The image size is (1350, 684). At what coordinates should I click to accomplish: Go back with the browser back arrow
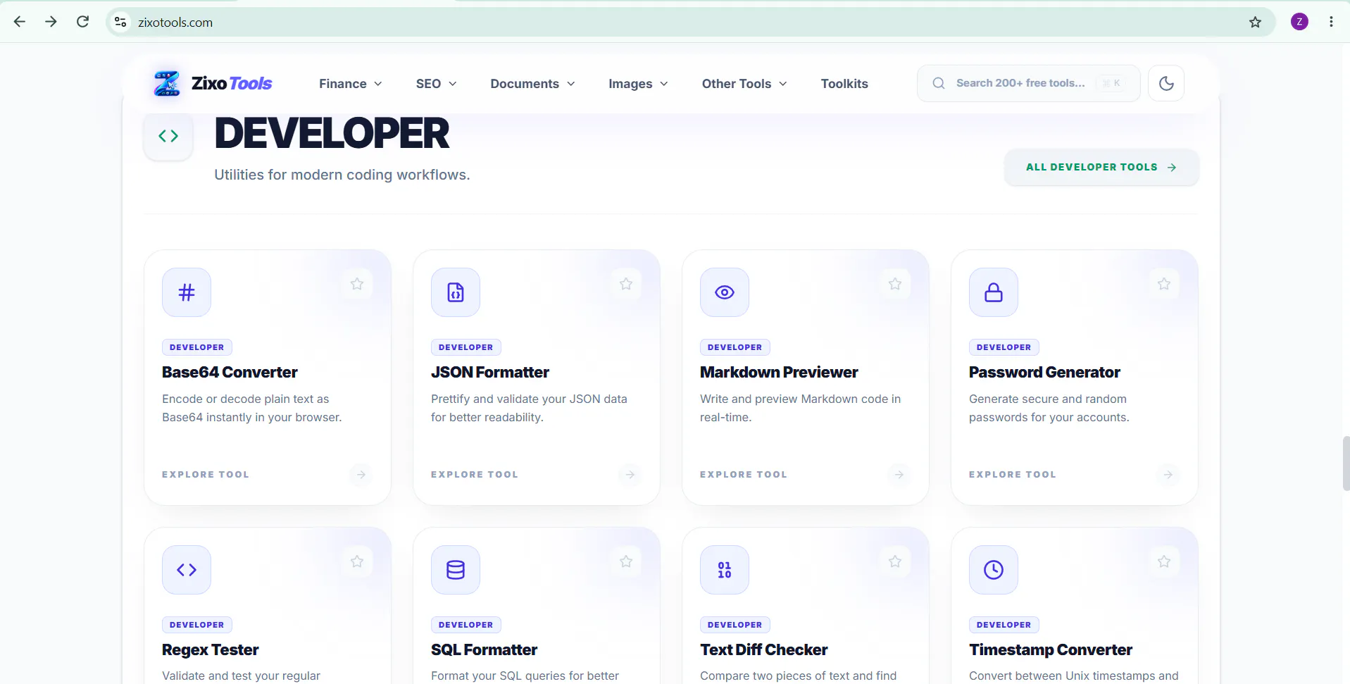click(x=20, y=22)
